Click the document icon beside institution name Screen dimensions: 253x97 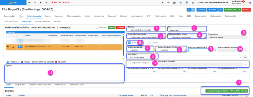click(193, 3)
